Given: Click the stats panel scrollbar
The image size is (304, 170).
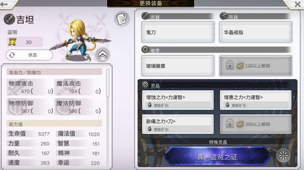Looking at the screenshot, I should coord(108,82).
